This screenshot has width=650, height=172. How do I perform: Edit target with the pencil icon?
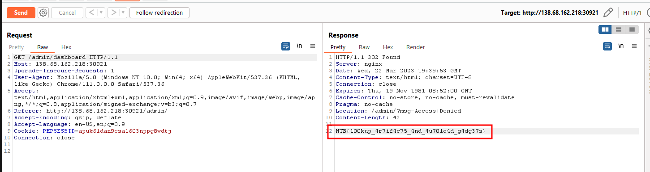tap(608, 13)
